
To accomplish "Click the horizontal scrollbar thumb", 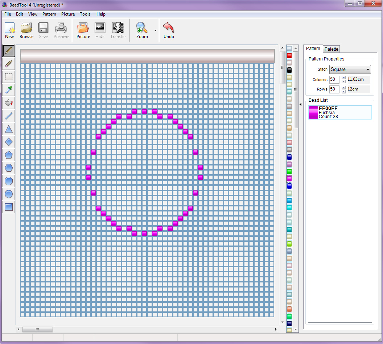I will pyautogui.click(x=37, y=330).
